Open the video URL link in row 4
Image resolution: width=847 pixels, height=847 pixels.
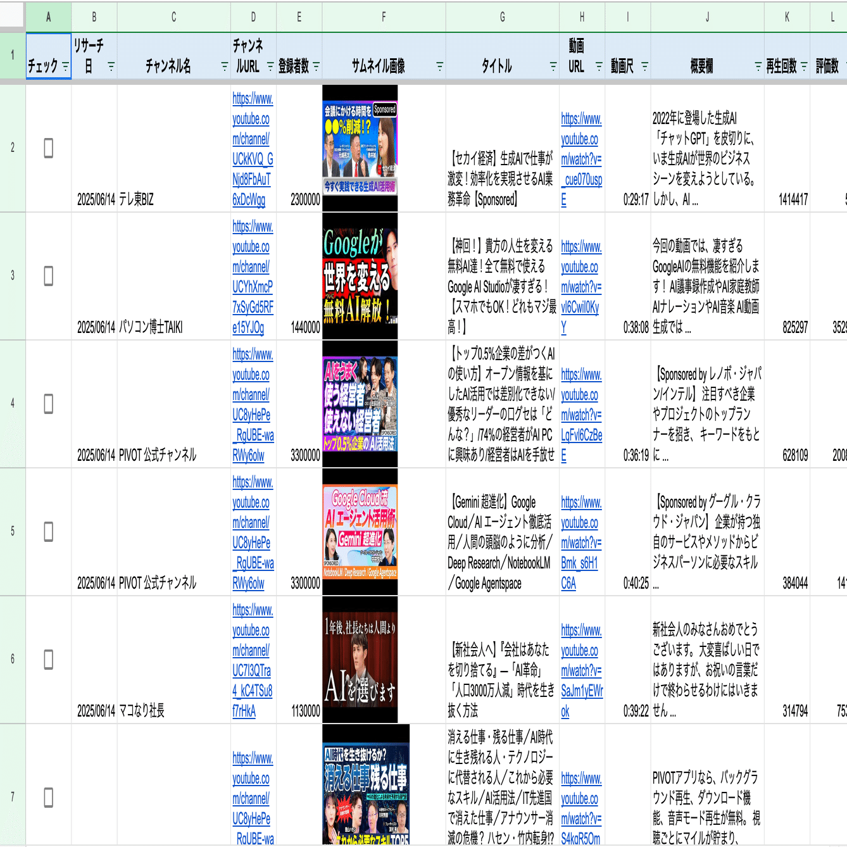(x=582, y=415)
